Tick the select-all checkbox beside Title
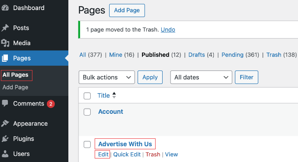This screenshot has height=162, width=298. (87, 96)
